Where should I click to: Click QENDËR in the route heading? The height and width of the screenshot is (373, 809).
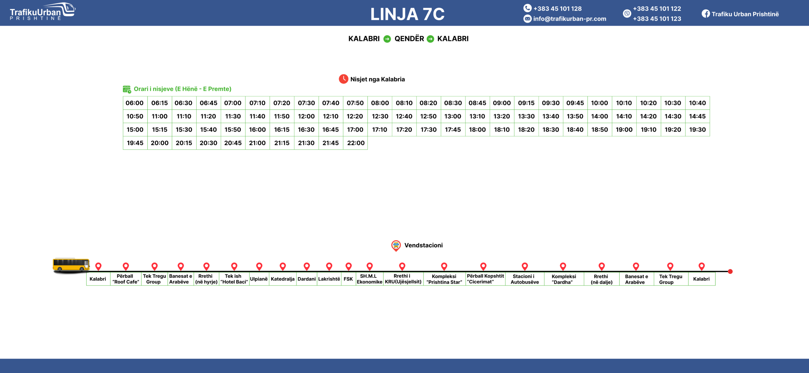[409, 38]
